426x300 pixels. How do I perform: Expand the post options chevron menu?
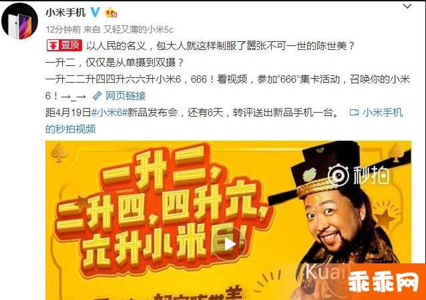tap(407, 6)
